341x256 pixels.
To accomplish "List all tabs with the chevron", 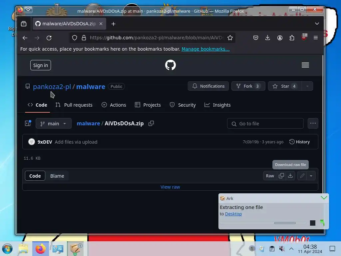I will click(x=317, y=24).
